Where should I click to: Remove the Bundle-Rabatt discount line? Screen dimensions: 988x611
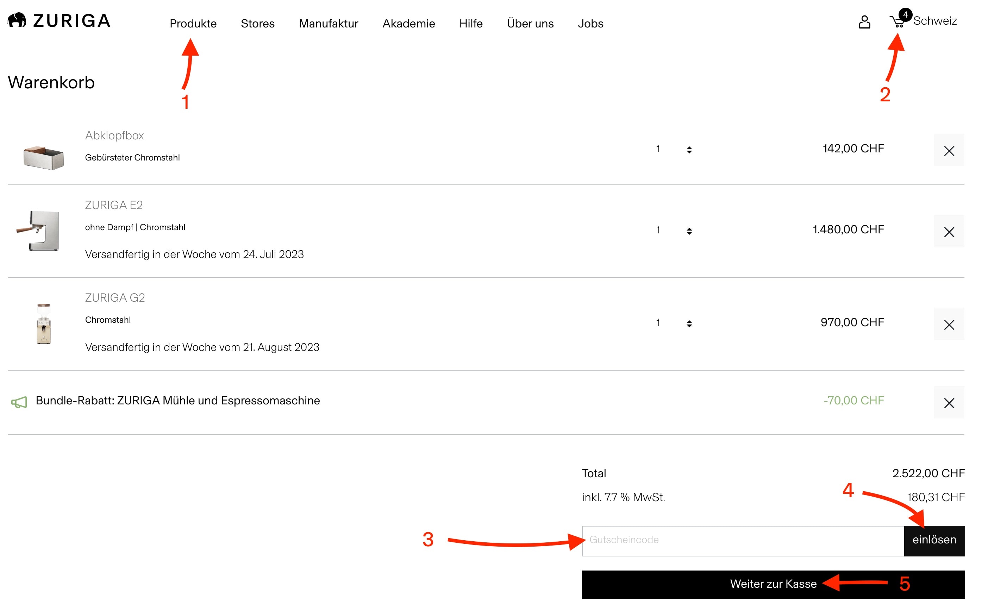pos(949,403)
